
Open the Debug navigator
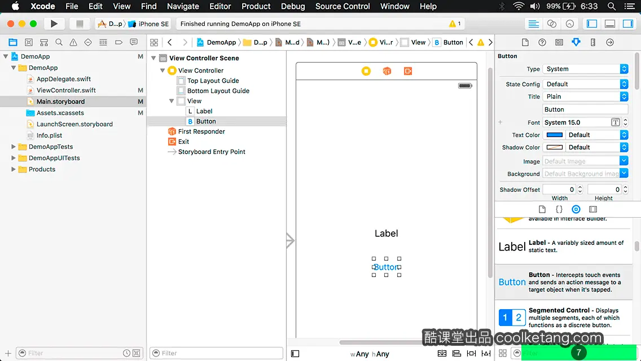103,42
